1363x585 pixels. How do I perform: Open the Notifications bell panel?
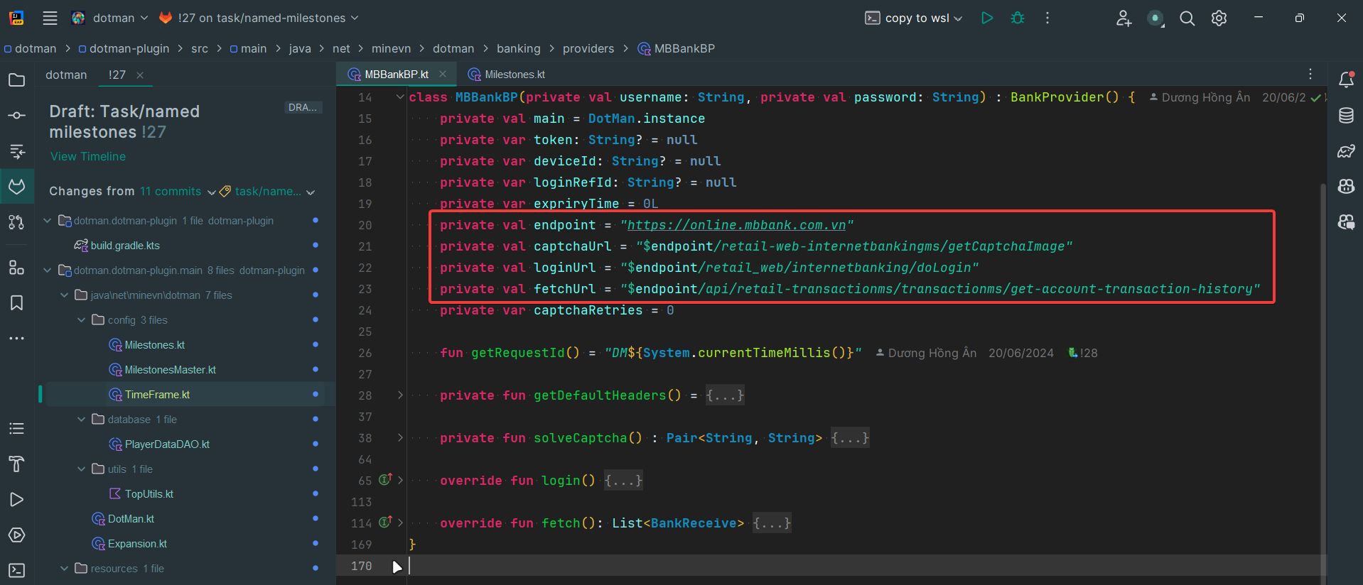click(1346, 80)
